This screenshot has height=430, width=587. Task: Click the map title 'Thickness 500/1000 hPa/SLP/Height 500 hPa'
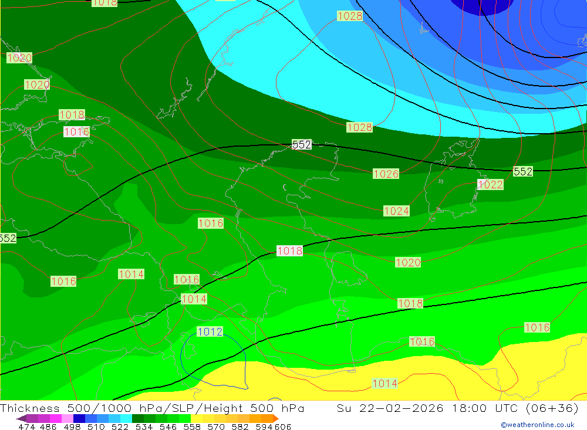point(152,408)
